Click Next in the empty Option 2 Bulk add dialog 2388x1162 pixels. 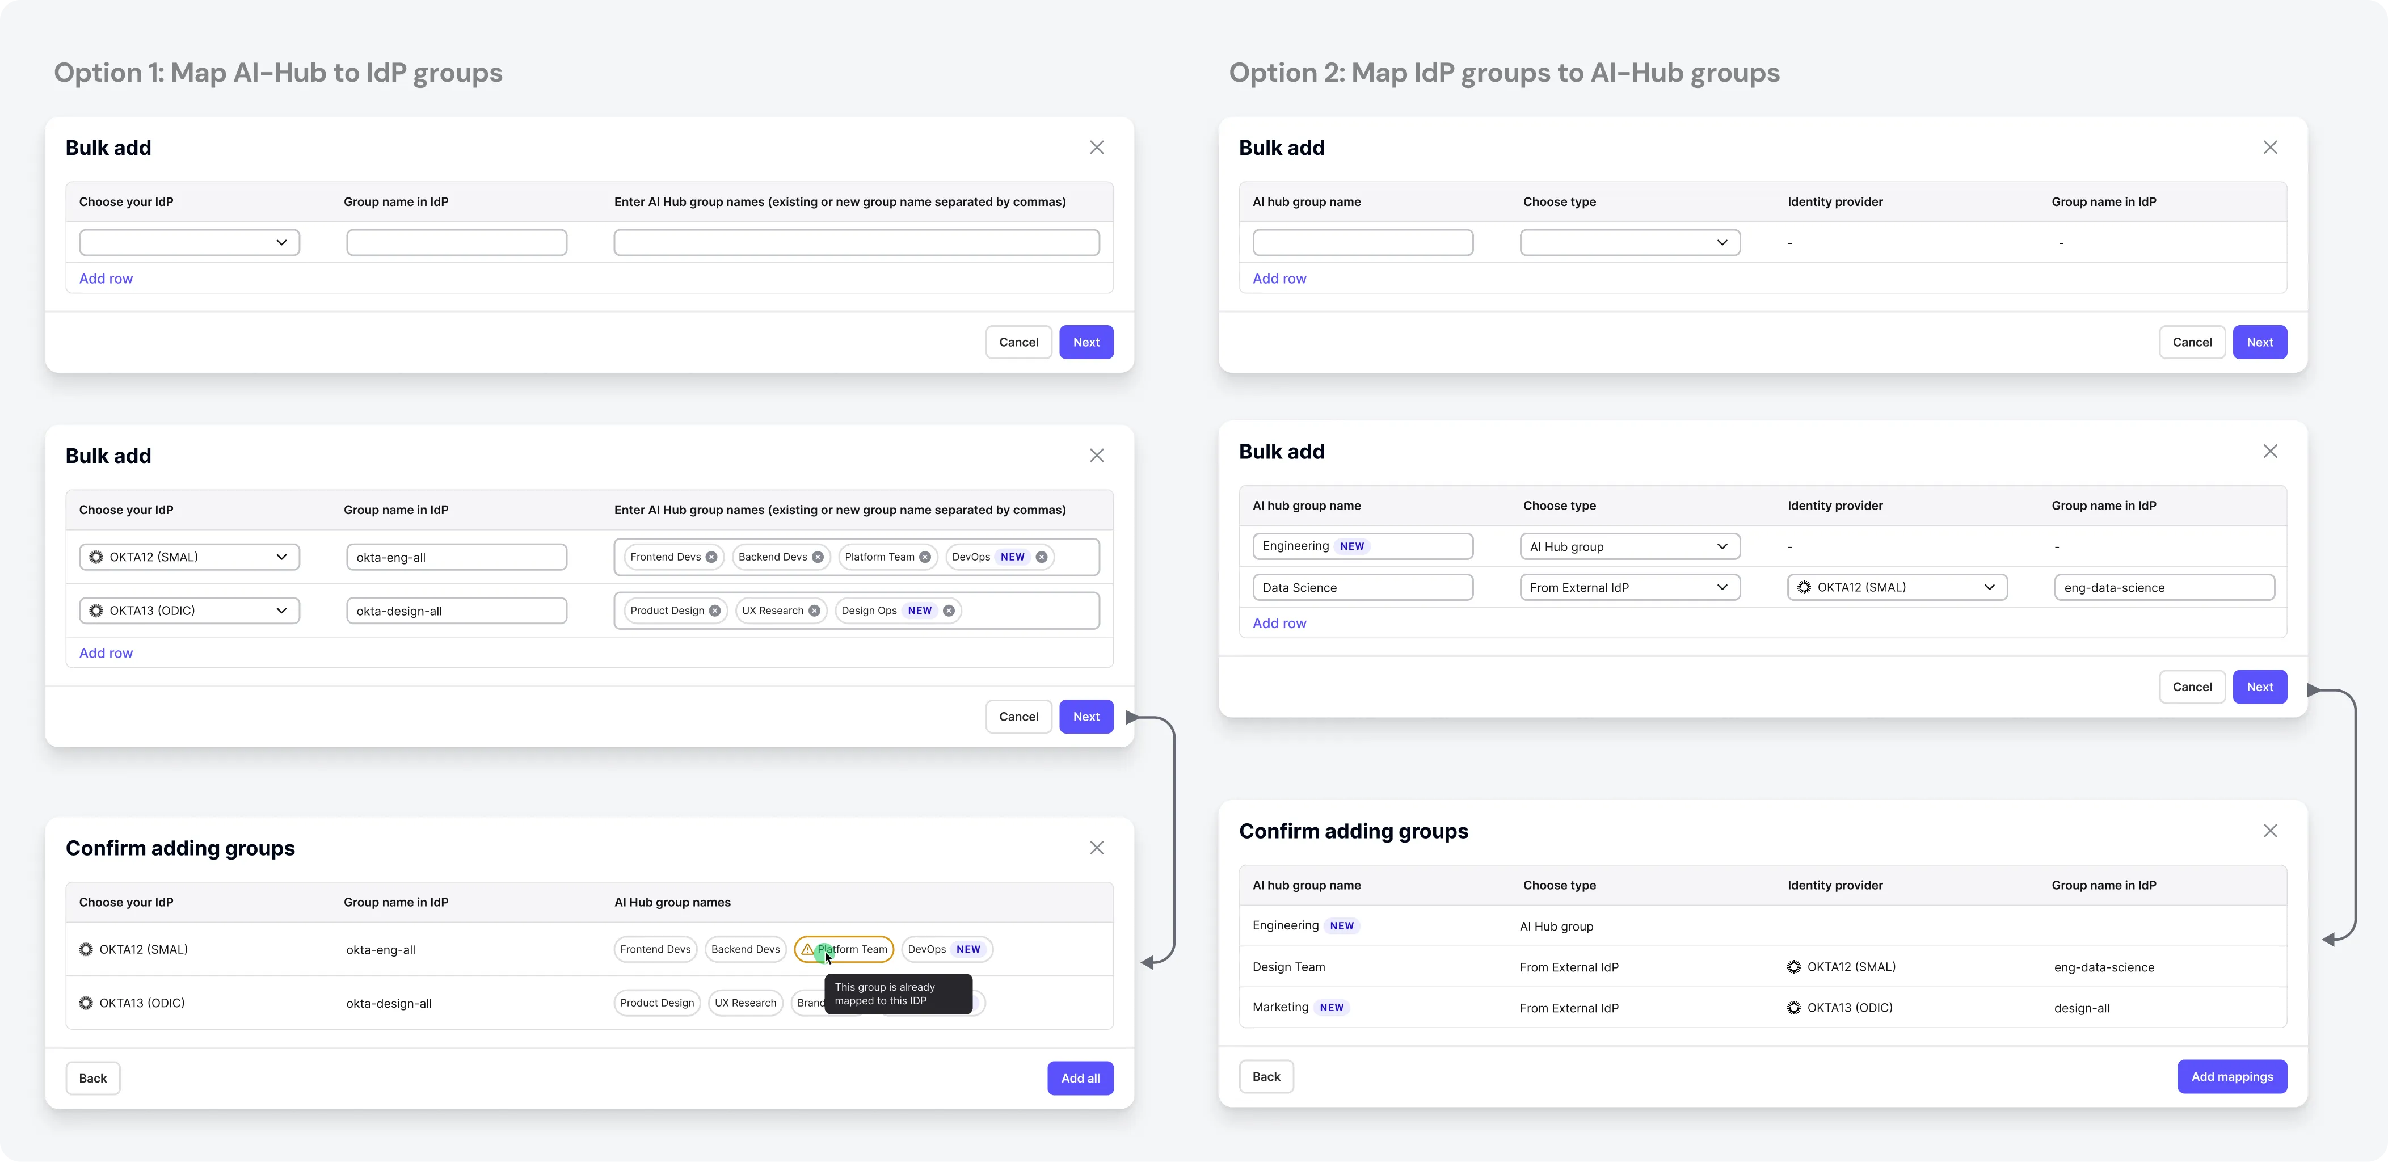coord(2259,342)
